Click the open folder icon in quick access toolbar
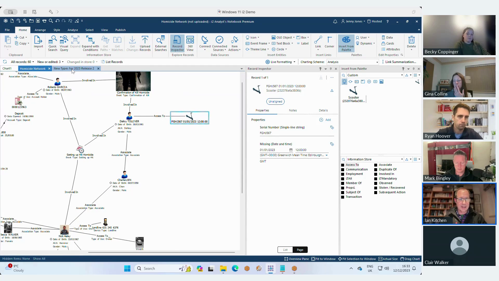 [31, 21]
